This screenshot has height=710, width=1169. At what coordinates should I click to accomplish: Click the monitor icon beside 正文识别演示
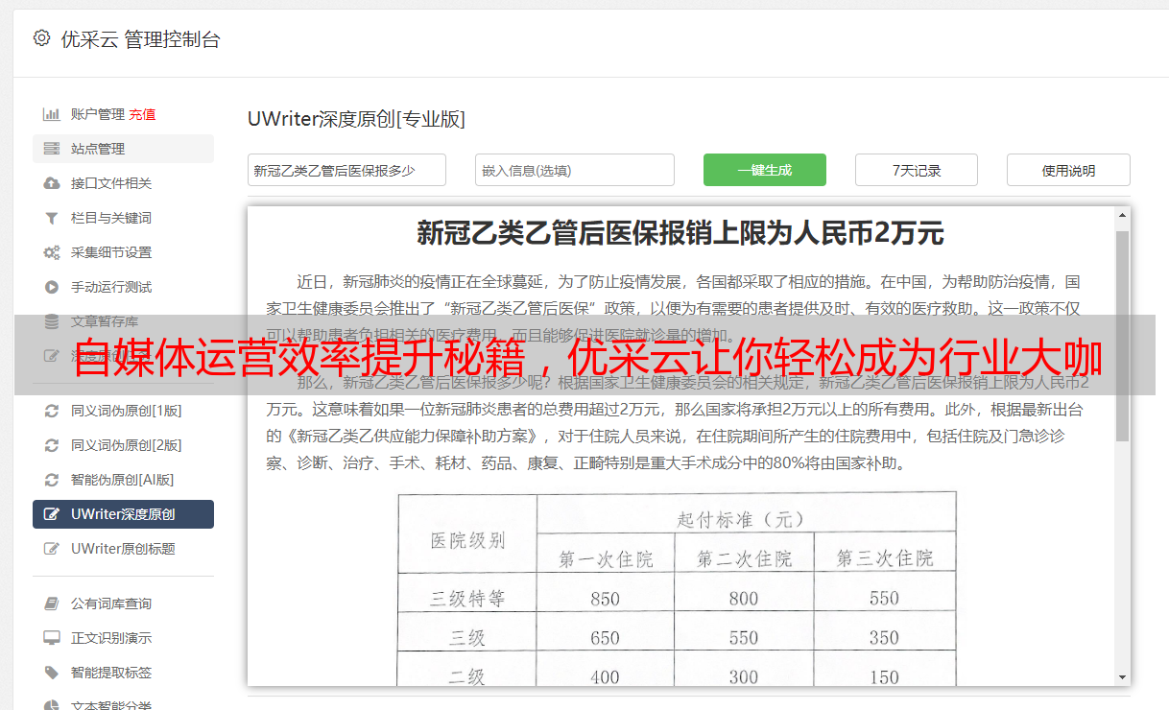click(x=52, y=638)
